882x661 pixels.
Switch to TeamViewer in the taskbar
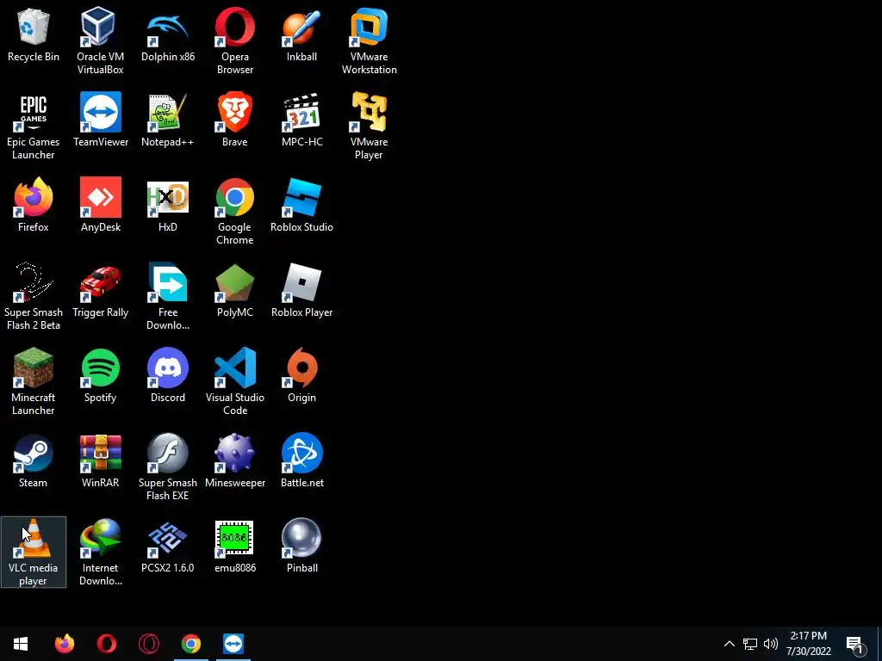(x=233, y=644)
